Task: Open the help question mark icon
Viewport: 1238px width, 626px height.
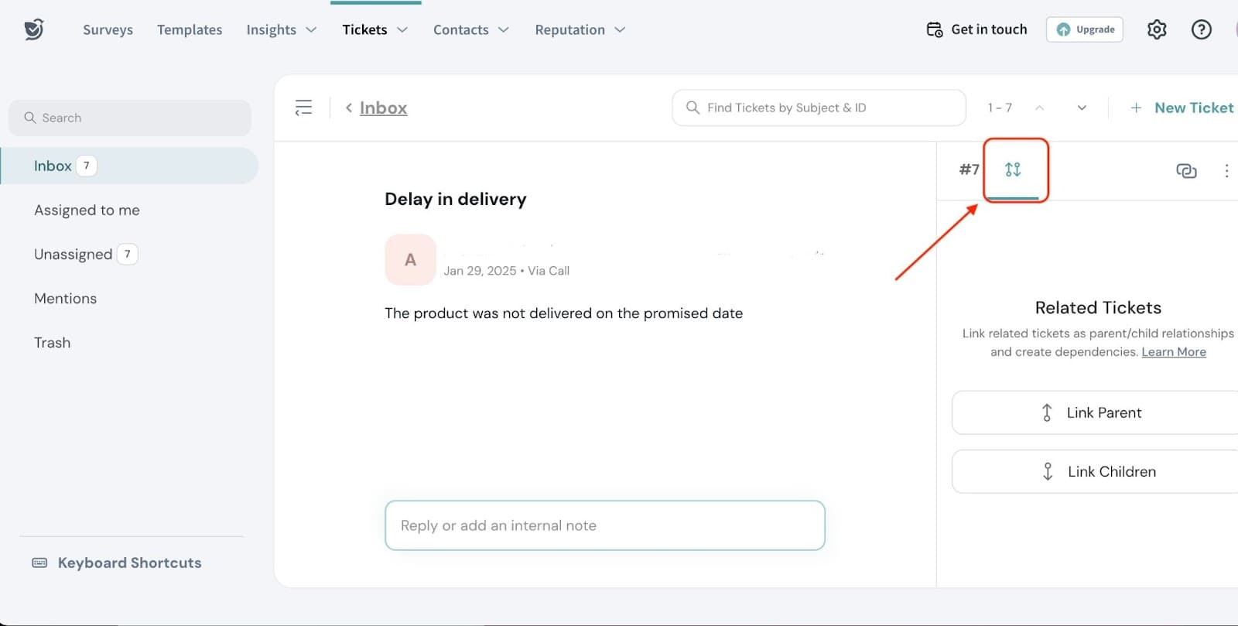Action: point(1201,29)
